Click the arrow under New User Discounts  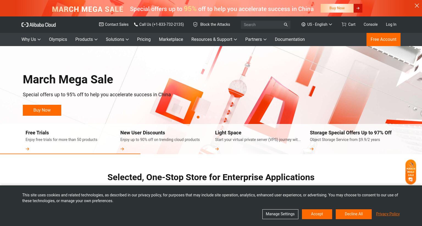click(x=122, y=149)
